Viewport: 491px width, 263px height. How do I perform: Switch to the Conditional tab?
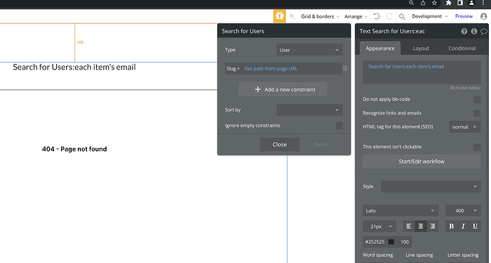pos(462,48)
